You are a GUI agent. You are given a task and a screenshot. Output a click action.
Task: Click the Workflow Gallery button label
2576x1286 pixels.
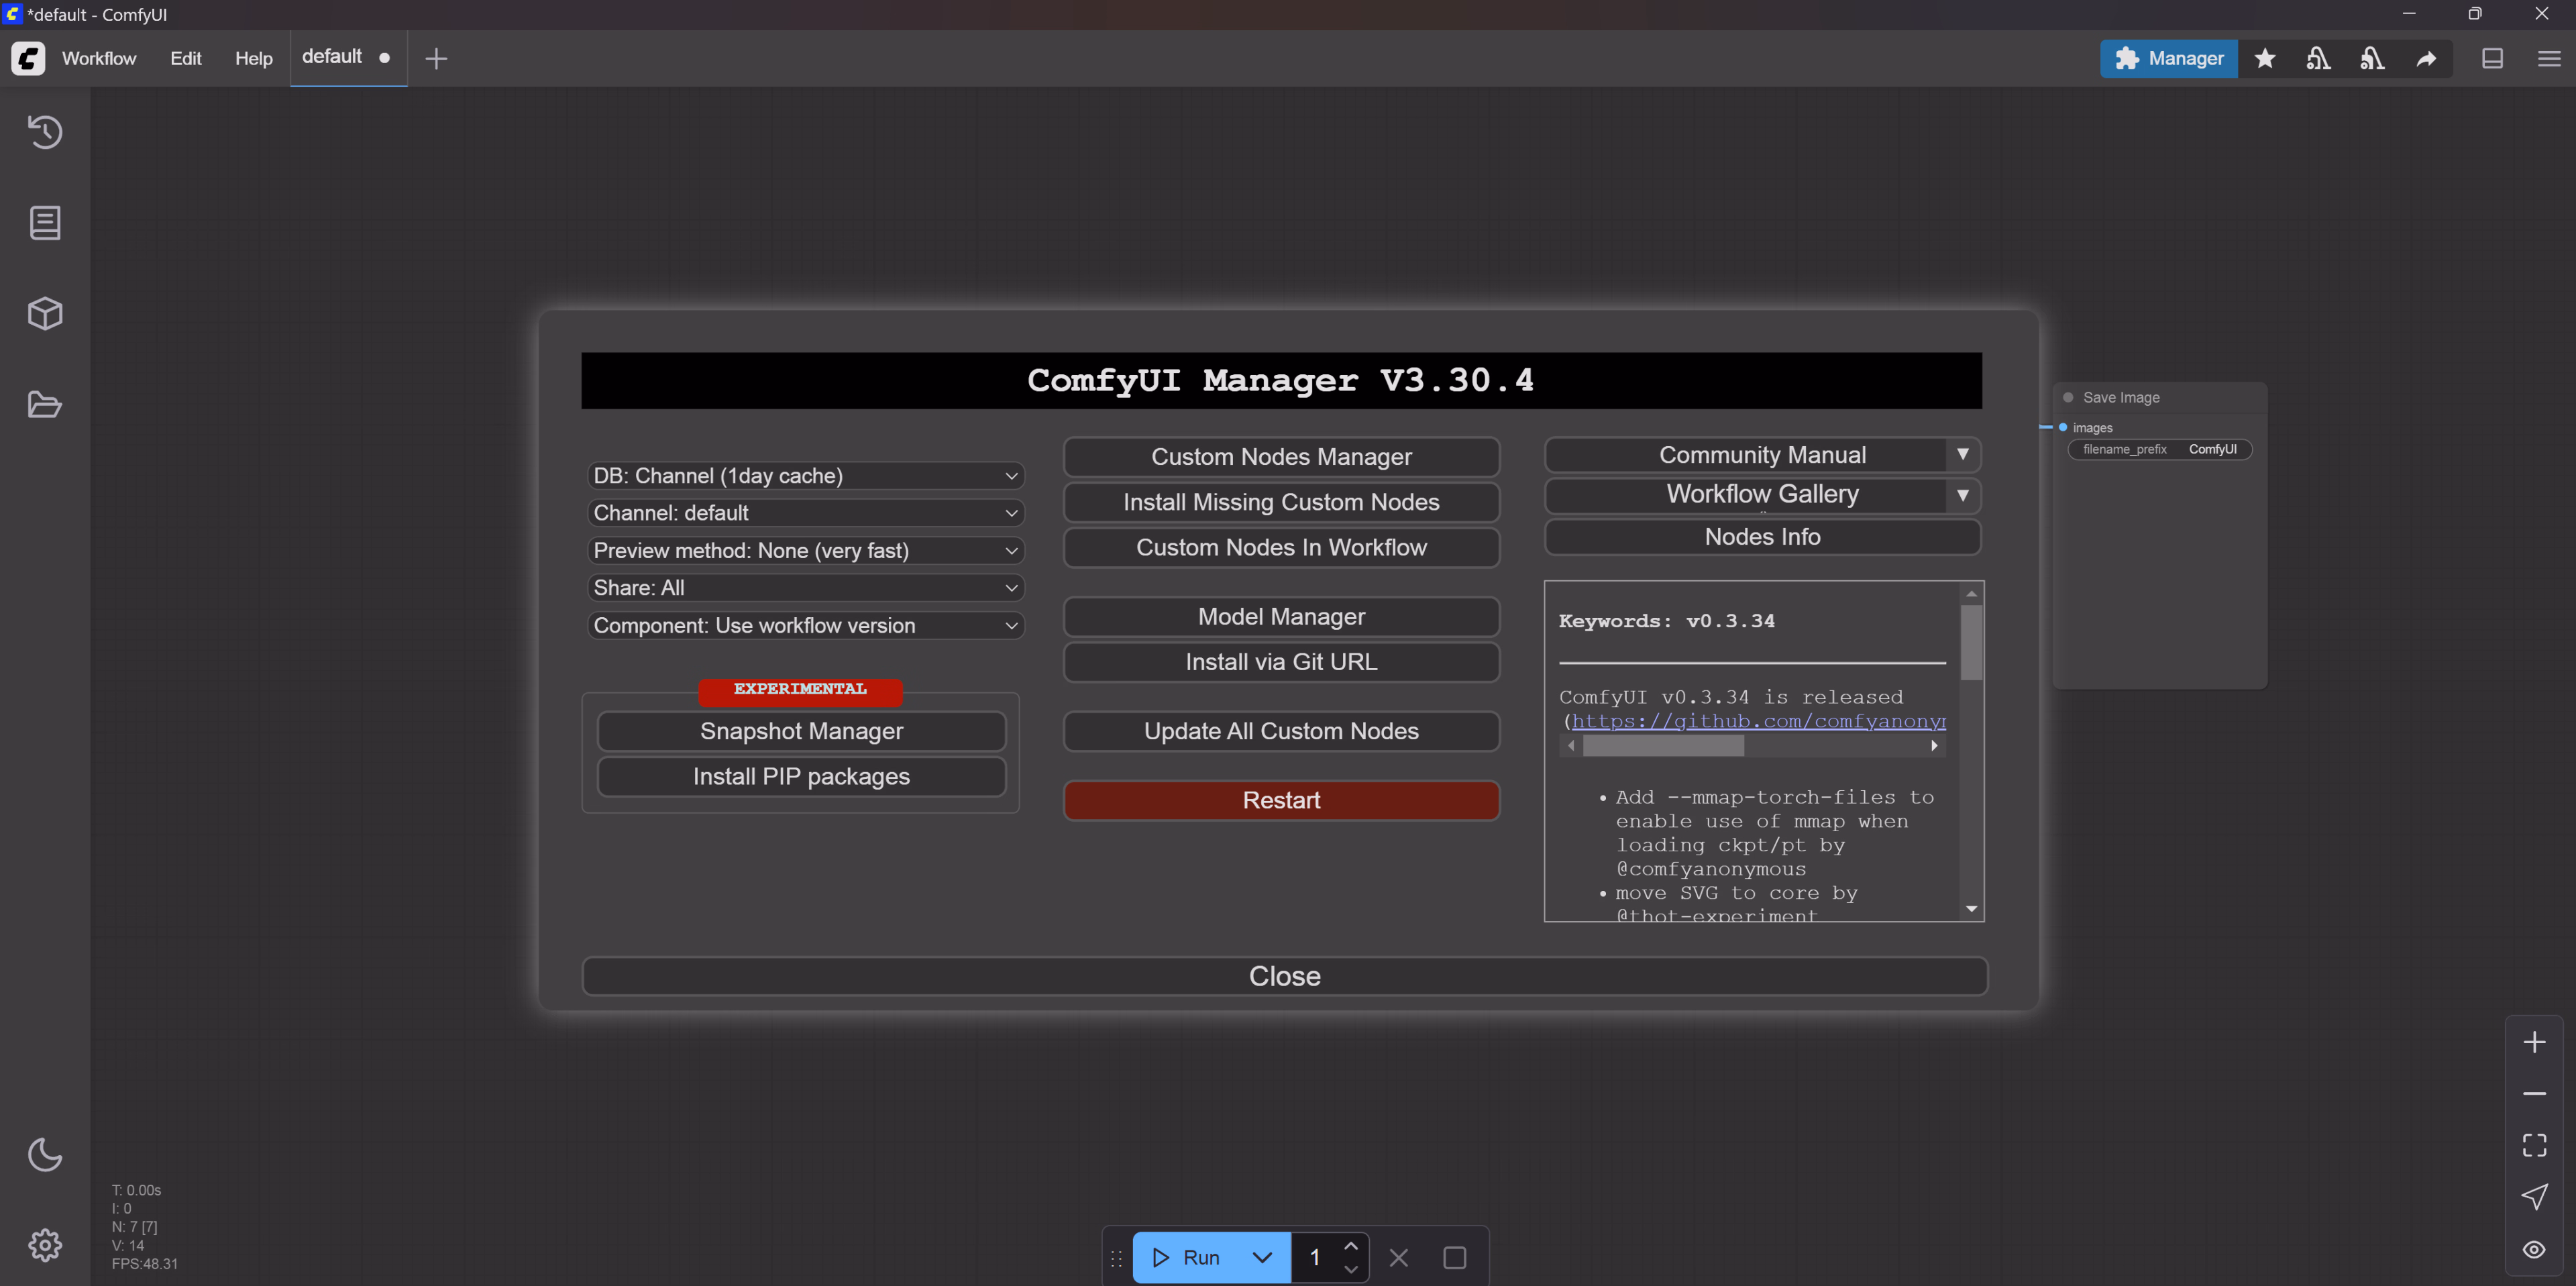pos(1762,494)
